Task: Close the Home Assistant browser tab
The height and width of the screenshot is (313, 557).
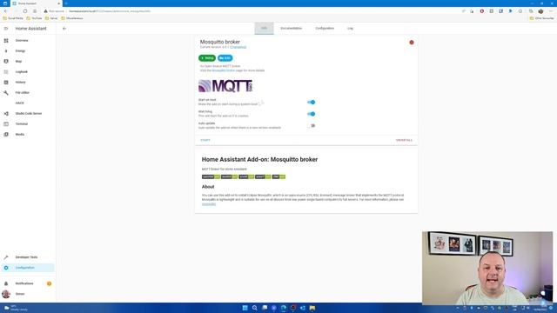Action: (58, 3)
